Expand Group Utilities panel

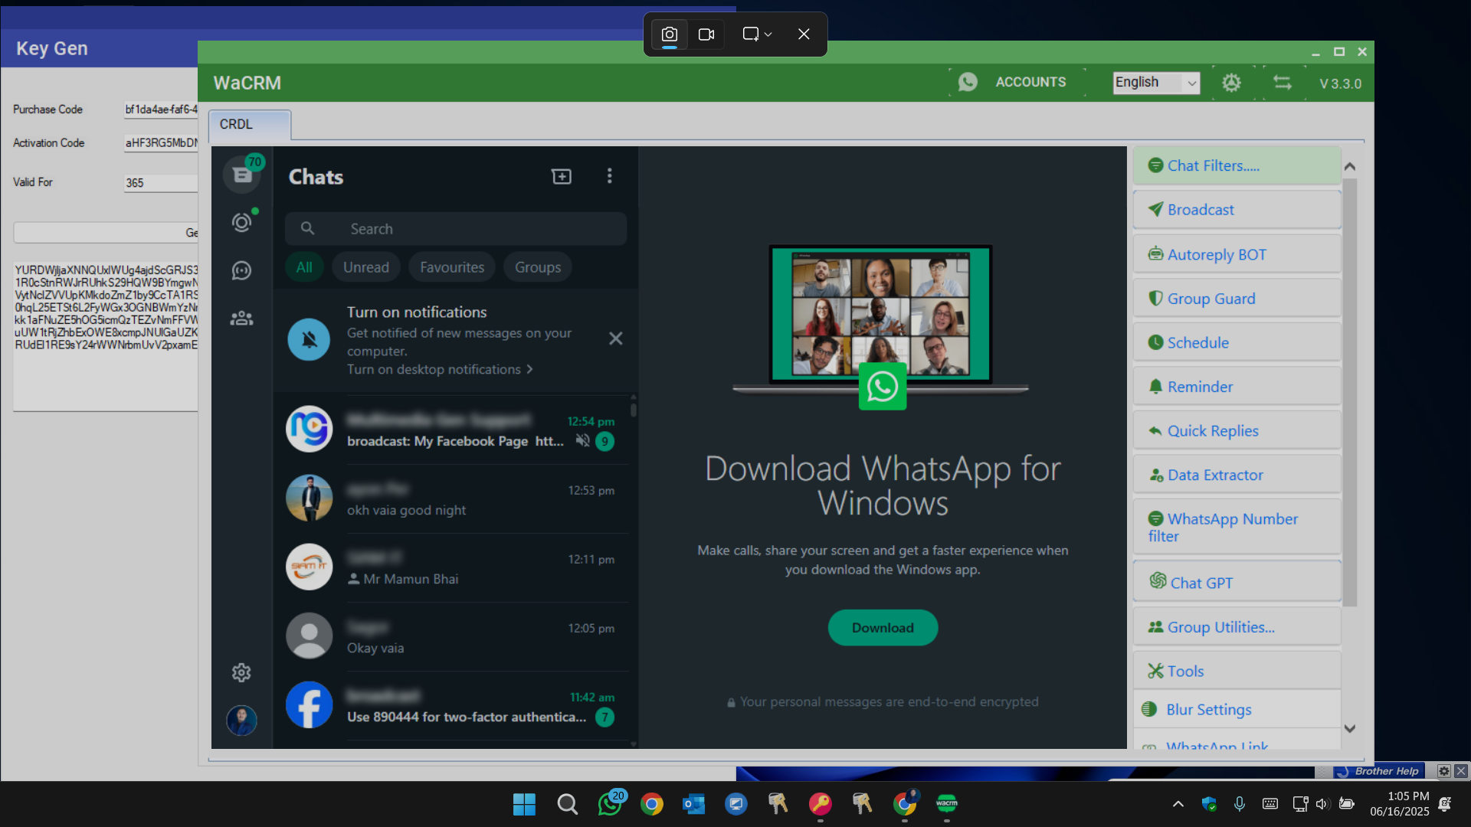[1237, 627]
